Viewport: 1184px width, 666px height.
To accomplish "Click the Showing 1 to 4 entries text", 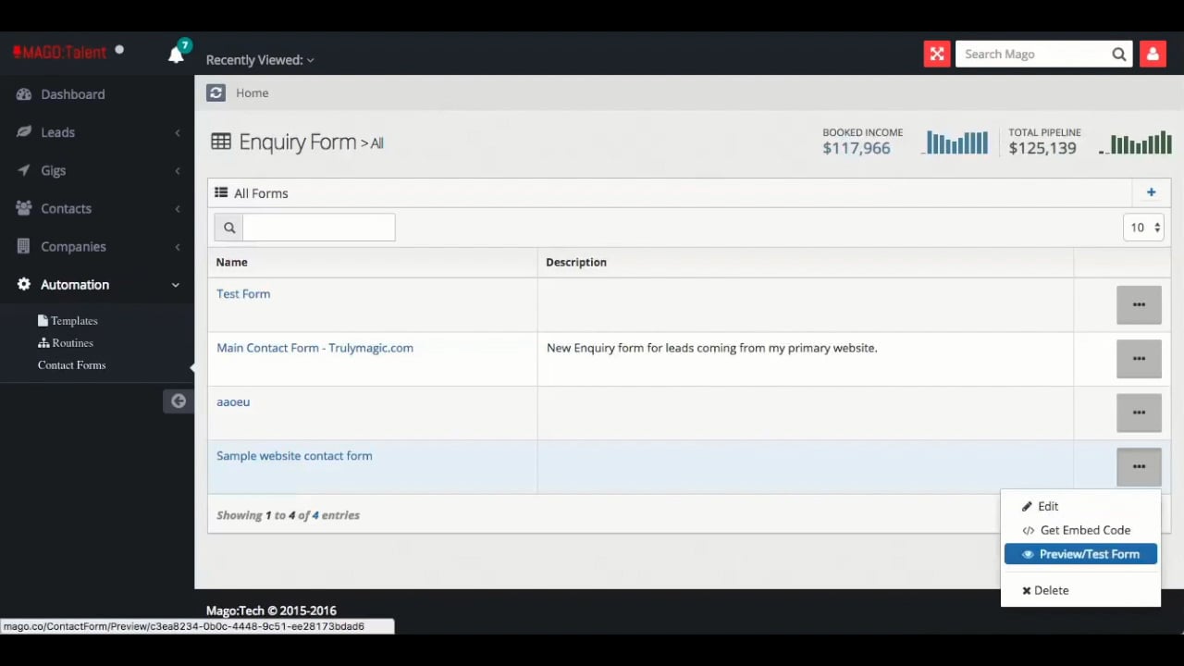I will 288,515.
